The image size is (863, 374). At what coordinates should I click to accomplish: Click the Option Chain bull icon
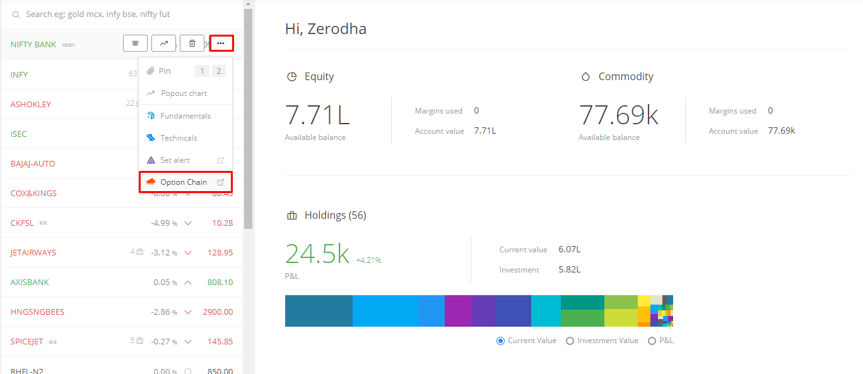click(151, 182)
